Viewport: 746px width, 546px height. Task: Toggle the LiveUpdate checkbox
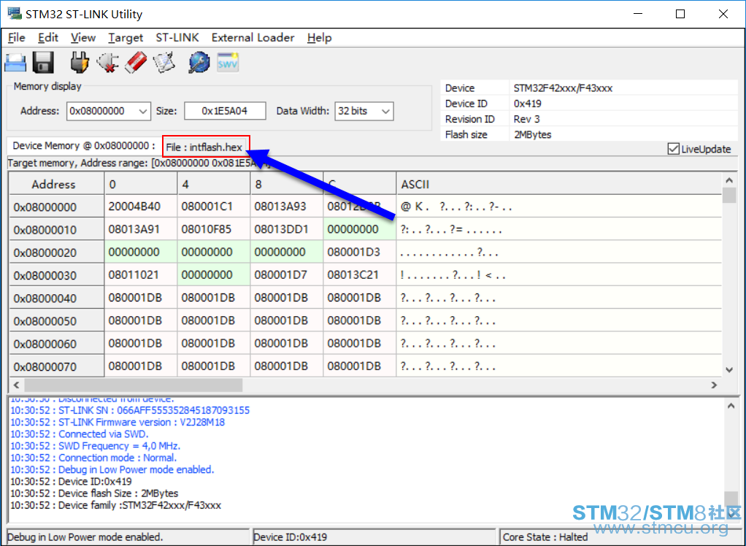click(673, 149)
